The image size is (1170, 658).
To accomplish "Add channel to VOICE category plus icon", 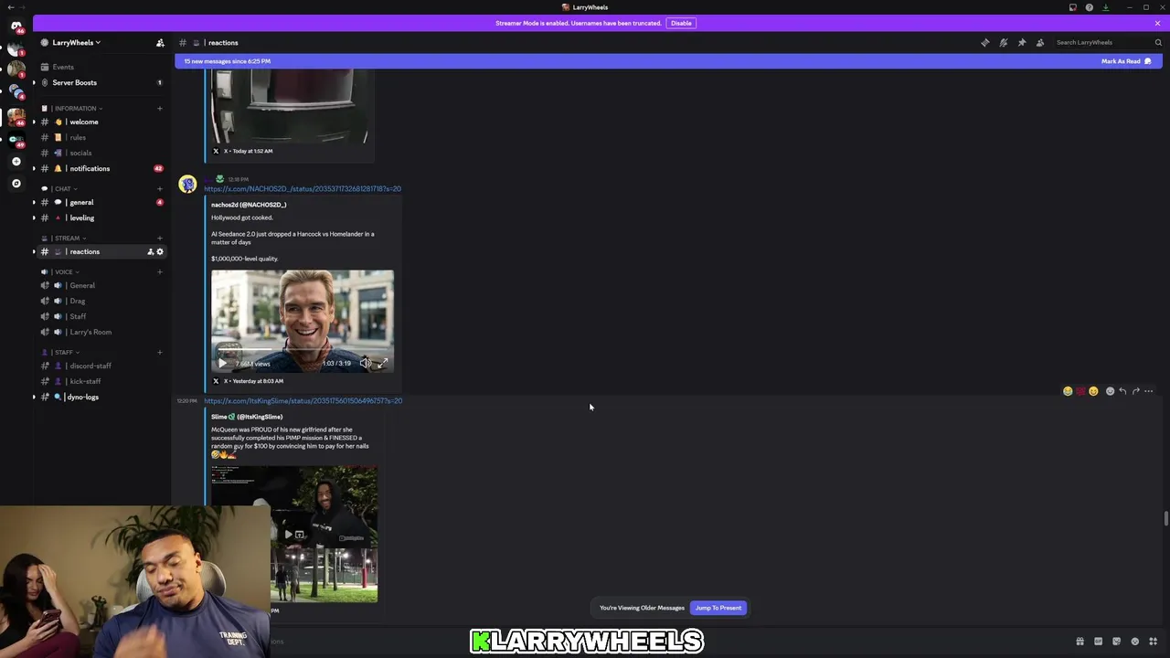I will [159, 271].
